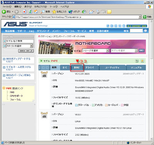Click the ASUS logo

[15, 24]
